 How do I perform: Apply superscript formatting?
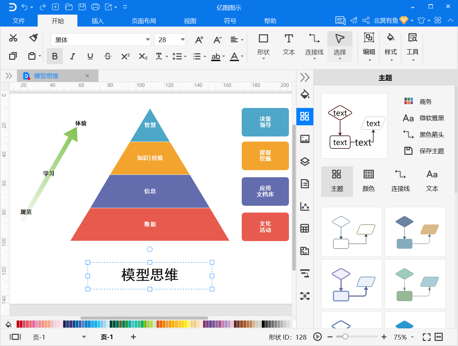click(x=126, y=56)
